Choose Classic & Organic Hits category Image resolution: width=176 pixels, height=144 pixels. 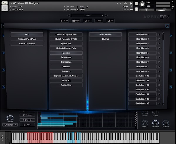click(x=66, y=35)
